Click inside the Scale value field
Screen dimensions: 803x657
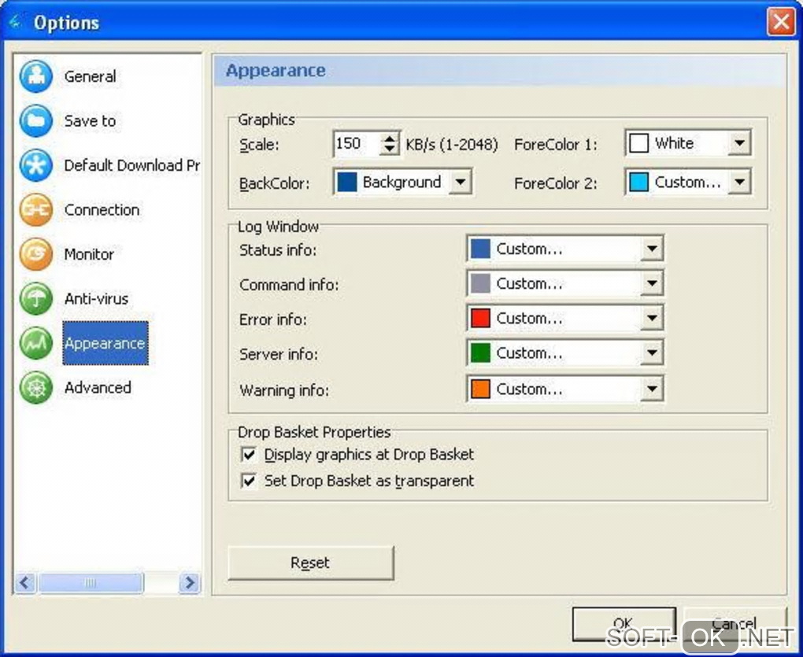tap(357, 144)
